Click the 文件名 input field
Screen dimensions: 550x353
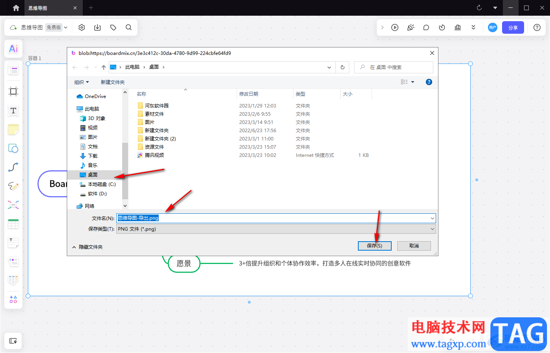276,218
